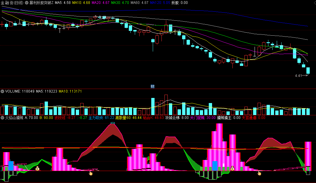This screenshot has width=316, height=183.
Task: Click the MA60: 4.87 value
Action: coord(140,3)
